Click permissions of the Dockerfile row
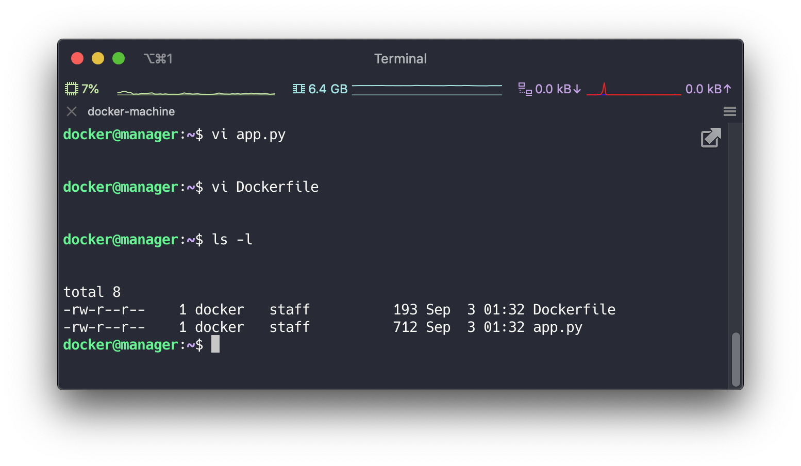Screen dimensions: 801x466 [x=104, y=309]
